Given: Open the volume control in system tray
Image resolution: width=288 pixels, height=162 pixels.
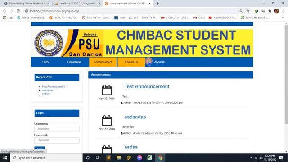Looking at the screenshot, I should pyautogui.click(x=261, y=158).
